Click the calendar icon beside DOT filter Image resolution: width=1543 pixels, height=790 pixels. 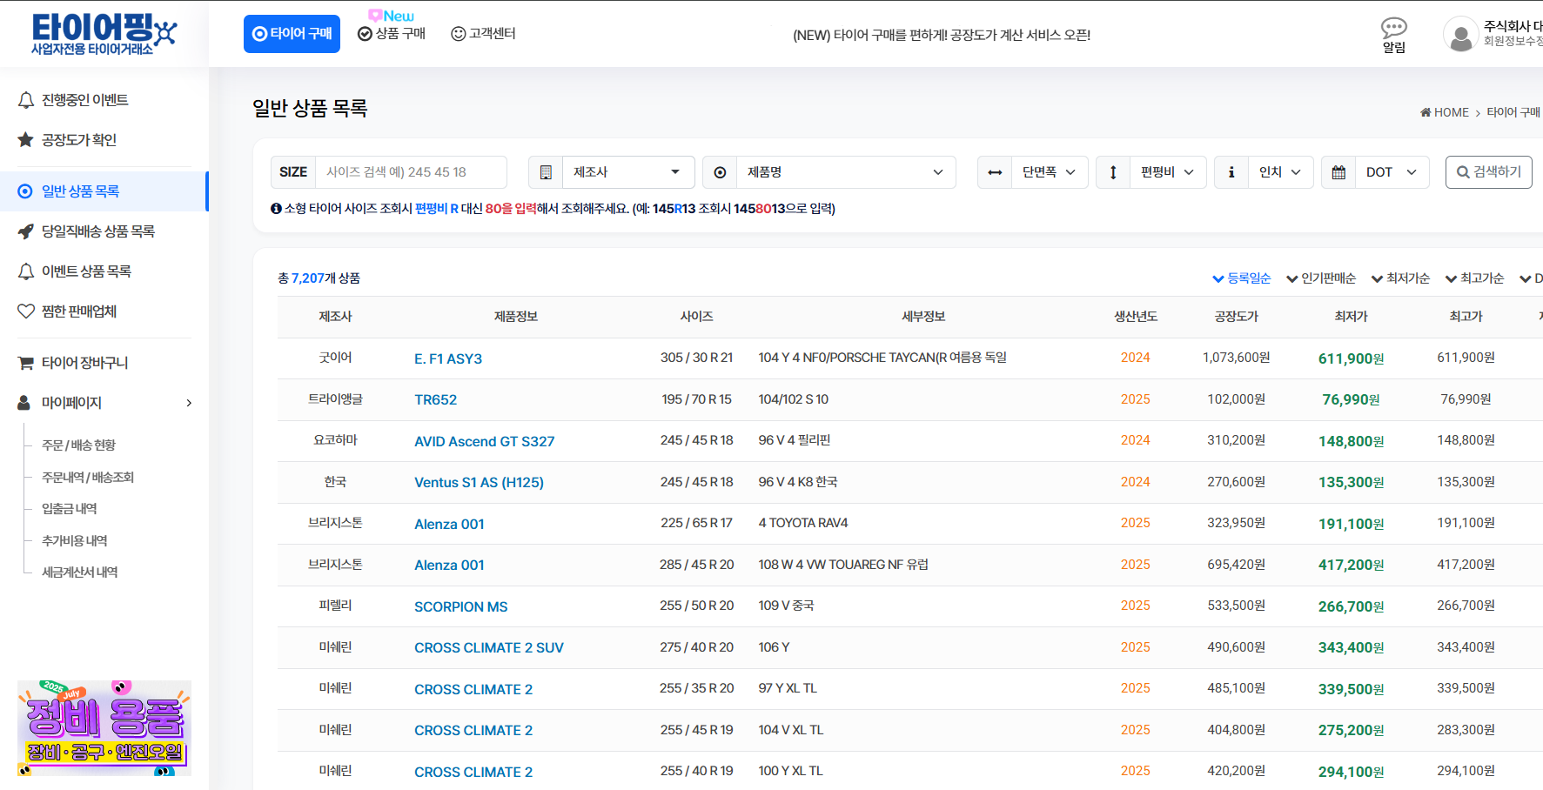click(x=1338, y=172)
